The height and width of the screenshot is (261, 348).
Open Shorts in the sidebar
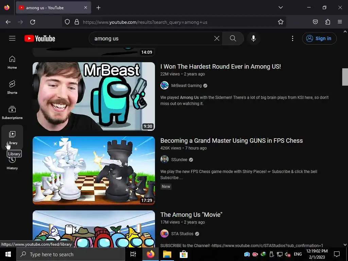point(12,87)
